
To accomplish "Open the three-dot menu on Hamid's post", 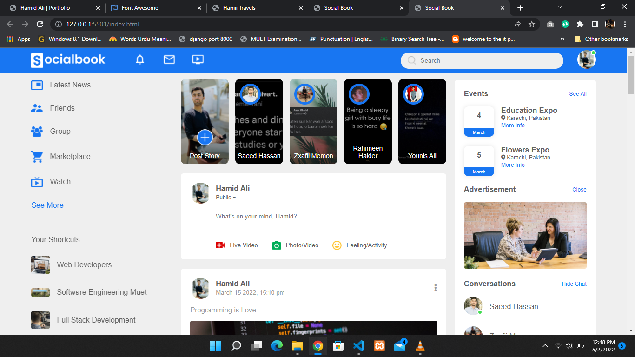I will 435,288.
